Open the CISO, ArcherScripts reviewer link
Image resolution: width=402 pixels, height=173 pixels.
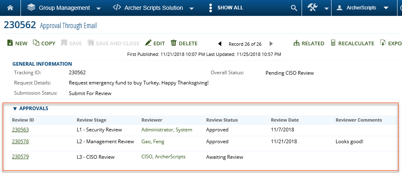164,157
